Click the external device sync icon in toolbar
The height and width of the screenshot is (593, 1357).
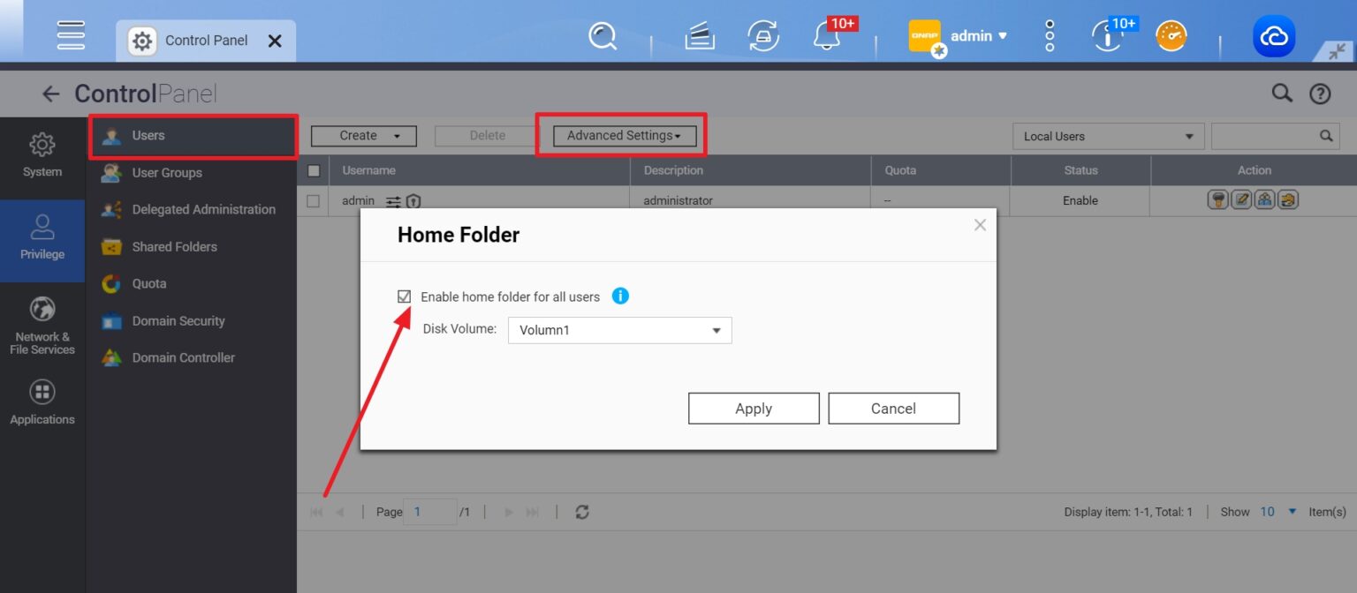tap(763, 36)
